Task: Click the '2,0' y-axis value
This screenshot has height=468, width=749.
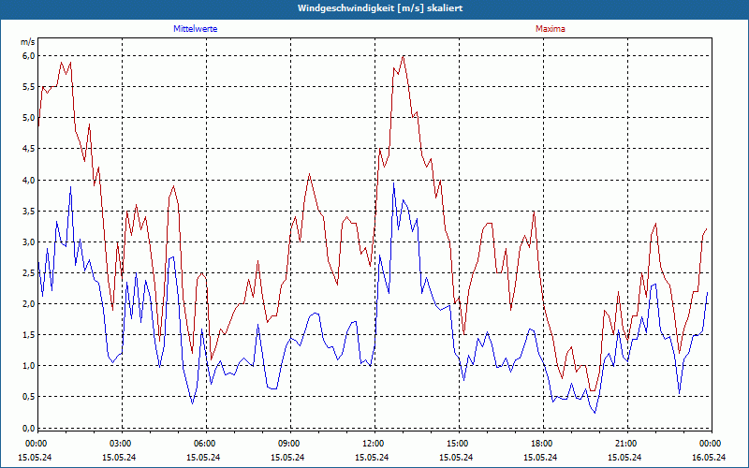Action: [28, 303]
